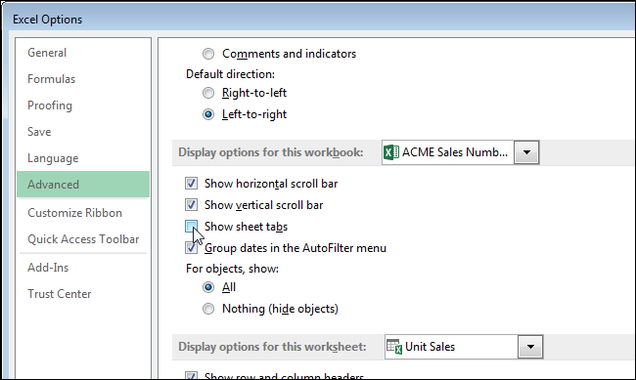Screen dimensions: 636x380
Task: Click the 'For objects, show:' label
Action: click(x=233, y=269)
